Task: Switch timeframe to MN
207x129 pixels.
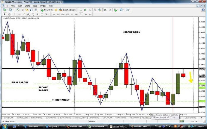Action: pyautogui.click(x=90, y=14)
